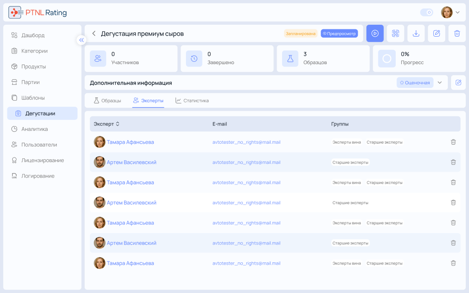Click the email in the first table row

pyautogui.click(x=246, y=142)
